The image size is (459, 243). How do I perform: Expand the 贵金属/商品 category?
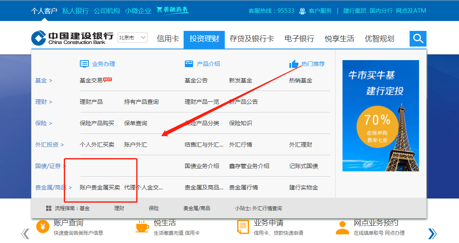point(53,187)
